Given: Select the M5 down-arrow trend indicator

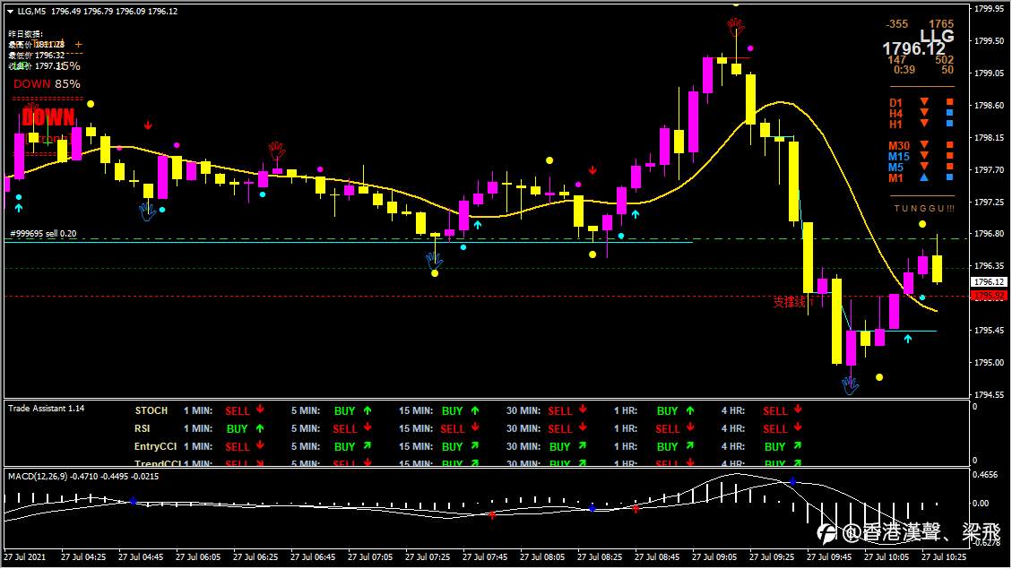Looking at the screenshot, I should (x=924, y=167).
